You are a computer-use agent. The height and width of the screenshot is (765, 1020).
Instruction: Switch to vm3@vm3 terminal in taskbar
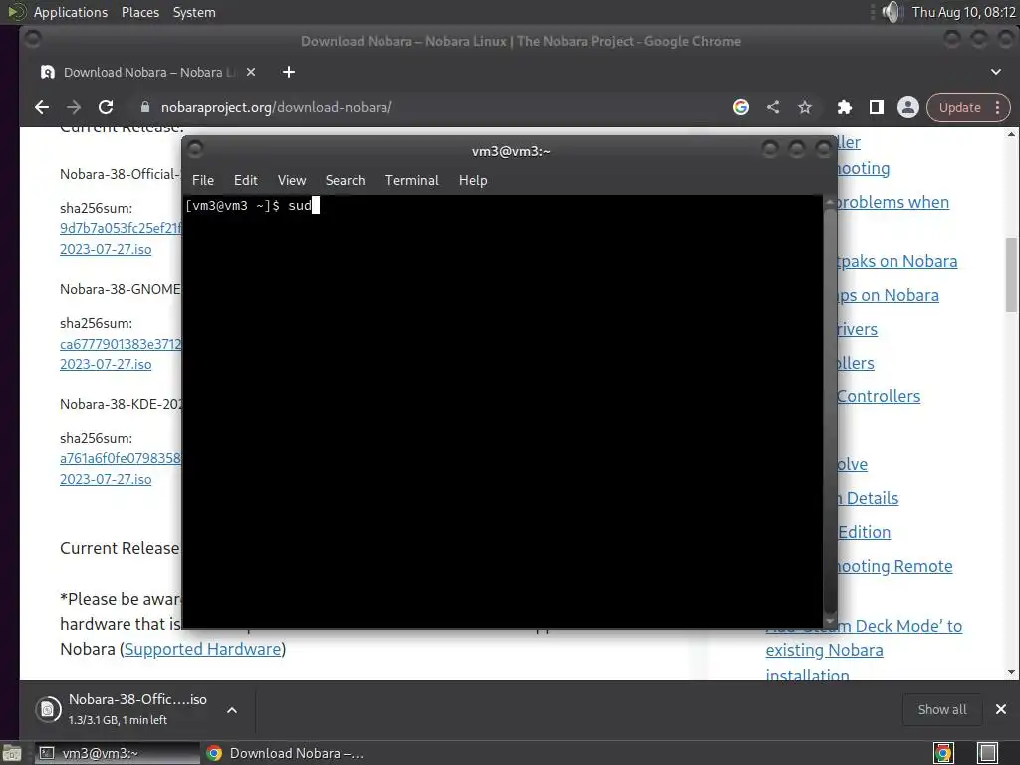[116, 753]
